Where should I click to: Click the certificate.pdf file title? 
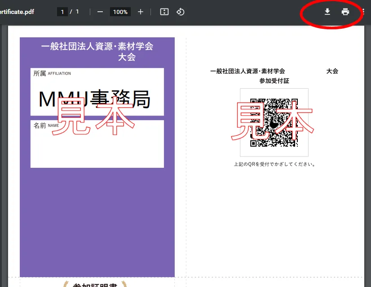pos(17,12)
